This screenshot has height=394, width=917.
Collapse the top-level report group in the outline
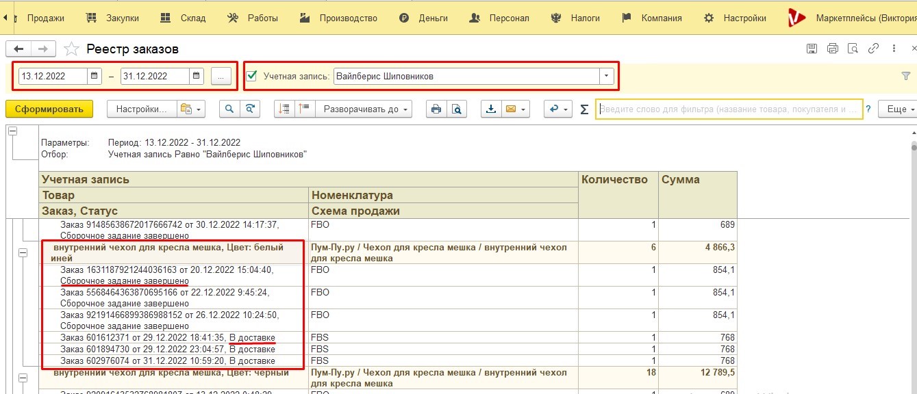(x=11, y=131)
